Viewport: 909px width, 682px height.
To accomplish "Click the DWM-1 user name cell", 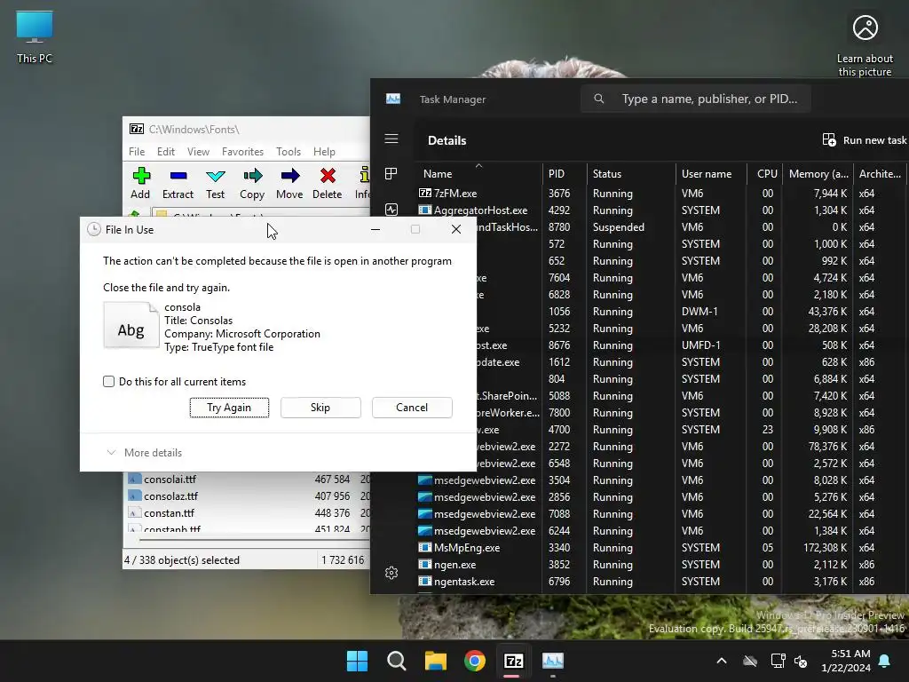I will 700,312.
